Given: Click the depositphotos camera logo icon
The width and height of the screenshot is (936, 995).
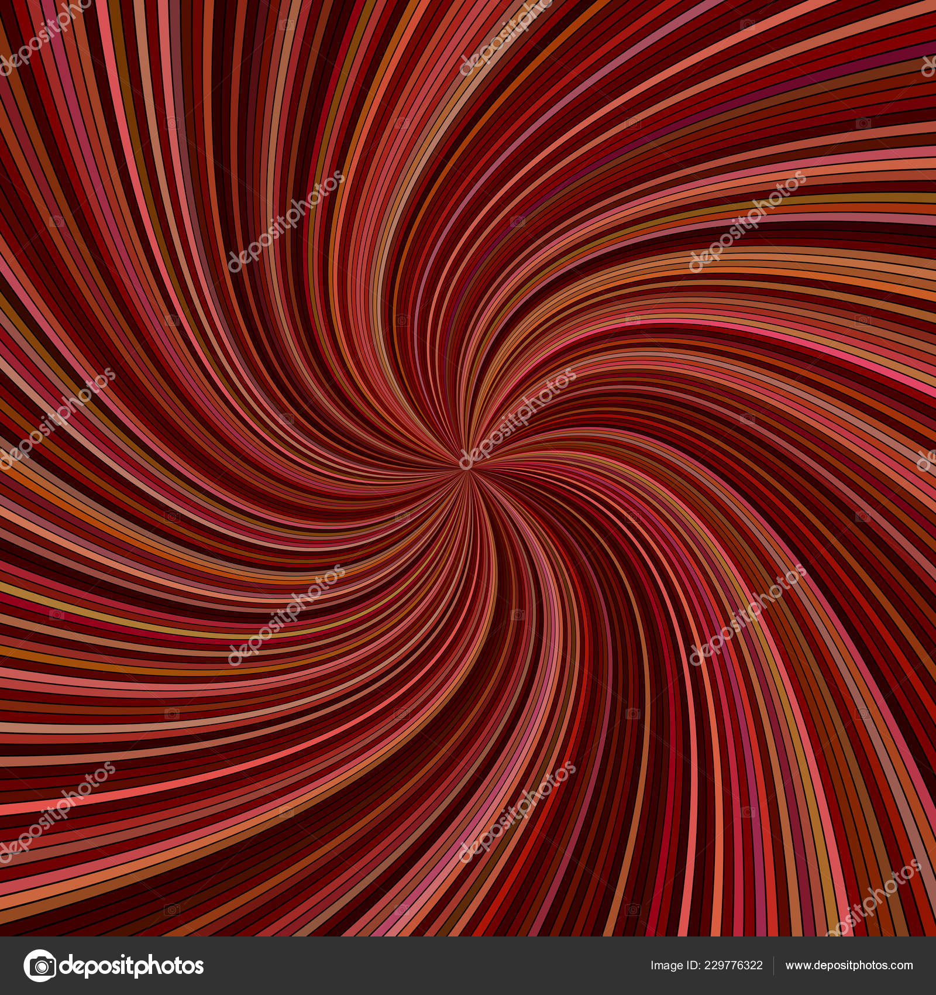Looking at the screenshot, I should 40,966.
